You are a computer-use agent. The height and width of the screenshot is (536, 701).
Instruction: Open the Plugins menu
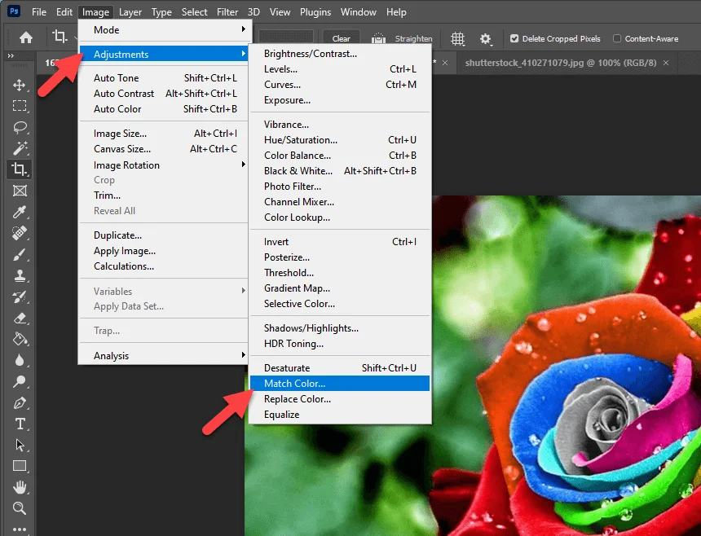tap(315, 12)
